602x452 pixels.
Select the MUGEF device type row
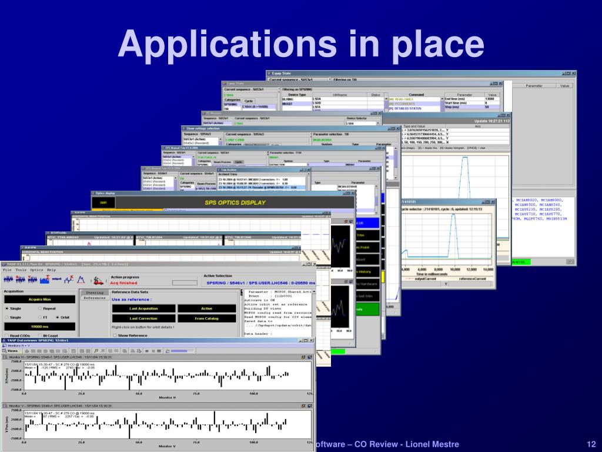tap(297, 104)
